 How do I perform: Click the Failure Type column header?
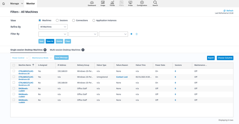101,65
